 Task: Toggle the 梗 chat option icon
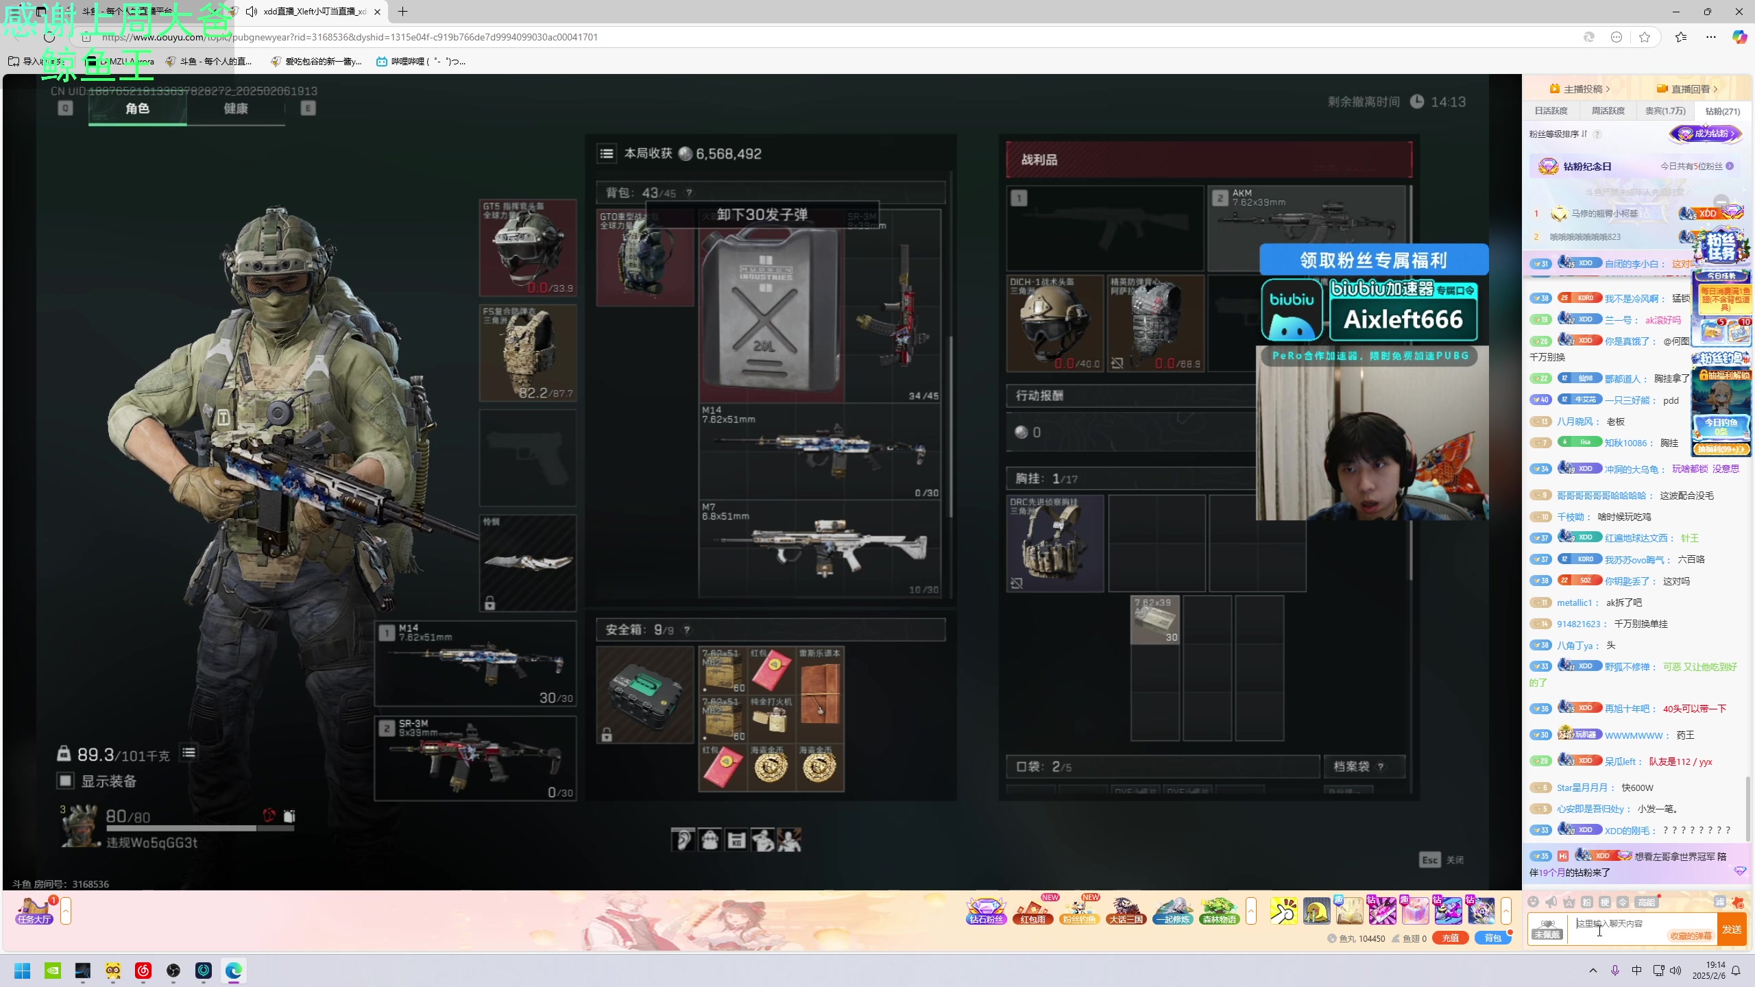(x=1605, y=902)
